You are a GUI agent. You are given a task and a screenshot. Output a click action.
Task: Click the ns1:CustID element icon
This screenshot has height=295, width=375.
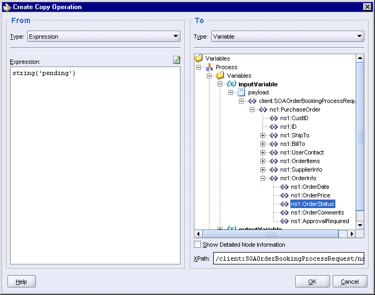click(x=274, y=119)
